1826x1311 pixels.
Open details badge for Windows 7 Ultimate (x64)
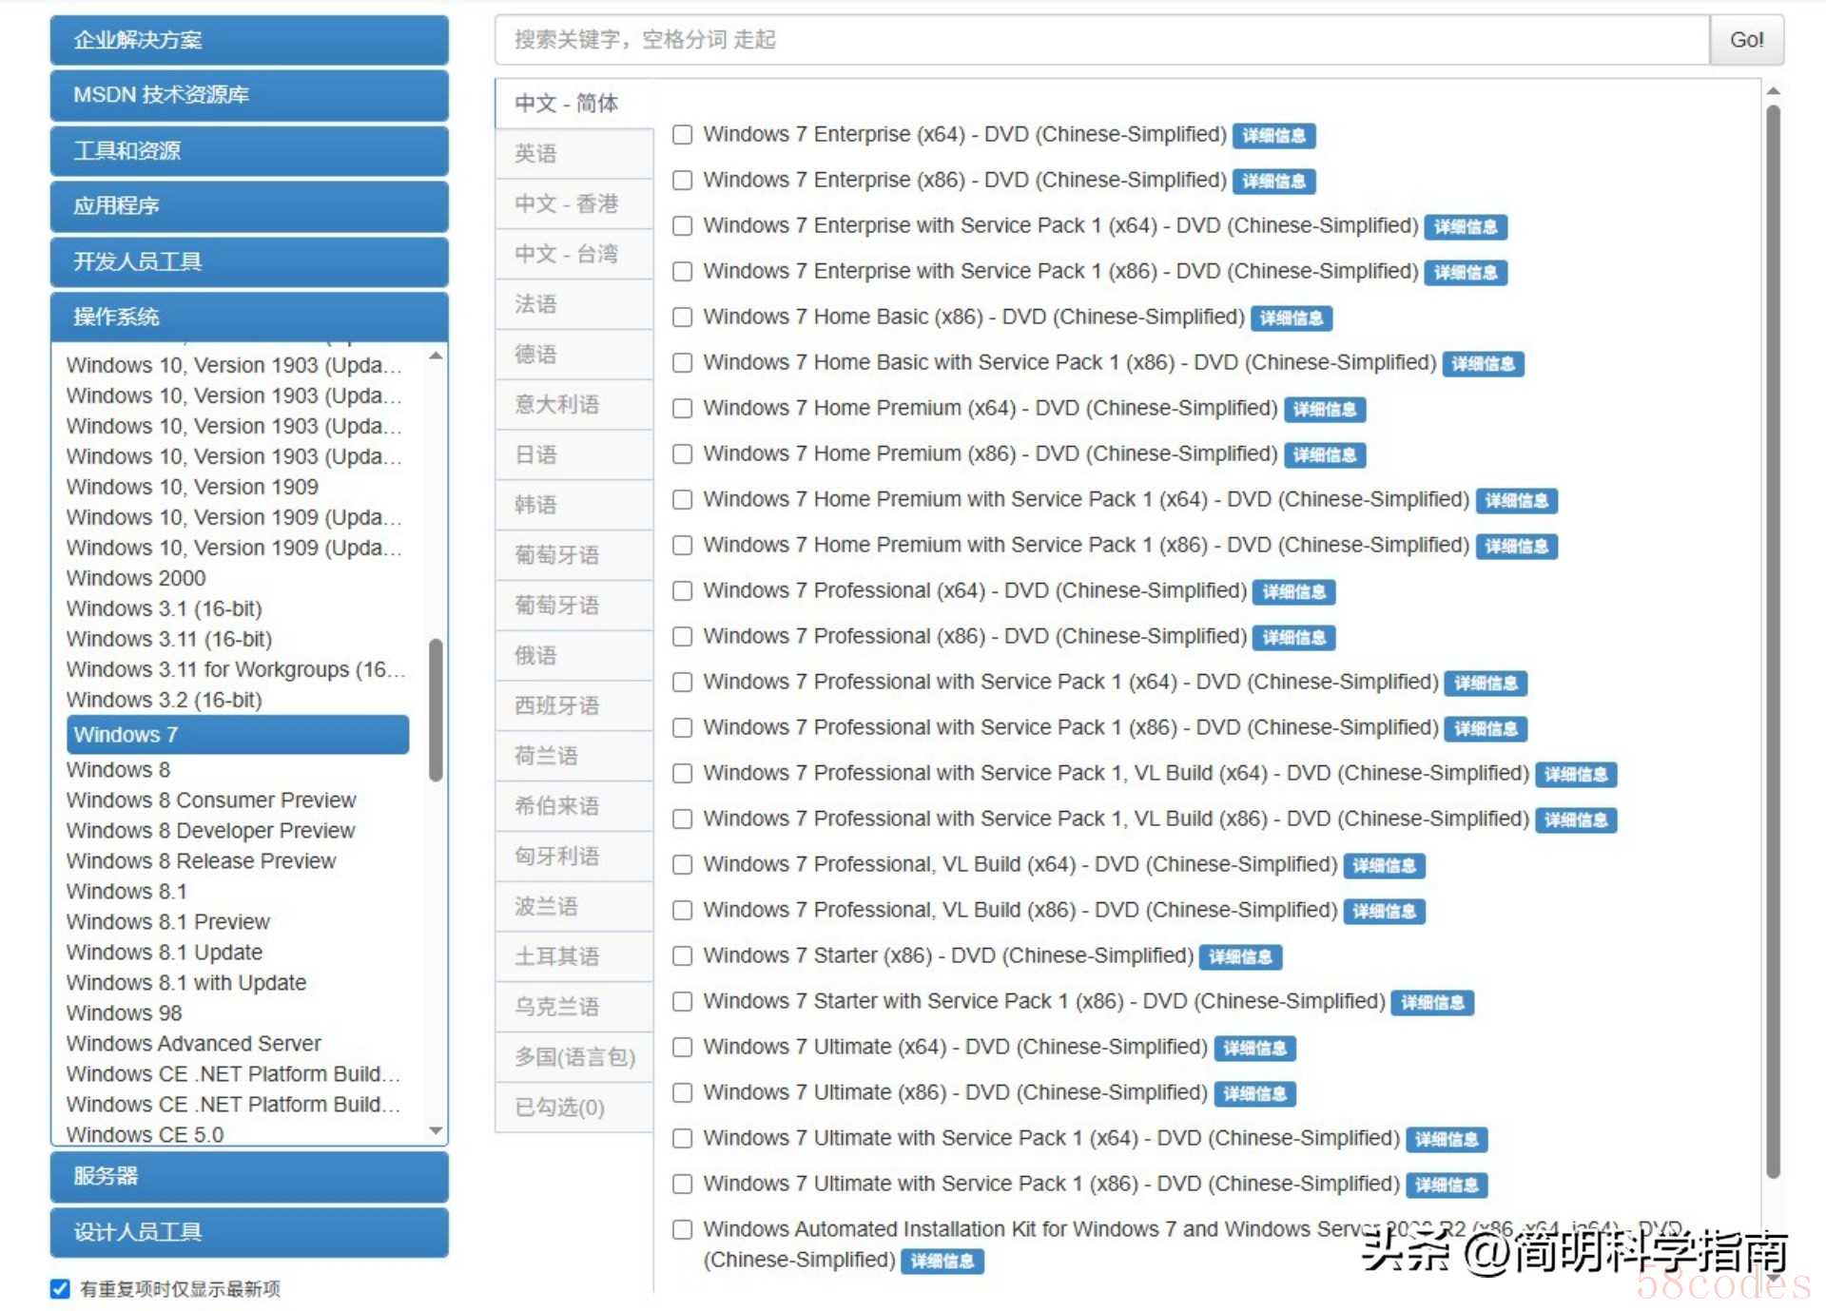tap(1254, 1049)
